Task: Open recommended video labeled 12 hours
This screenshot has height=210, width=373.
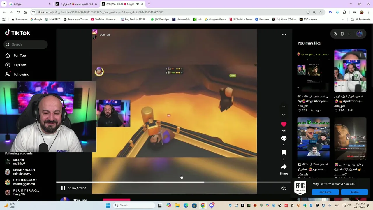Action: click(314, 139)
